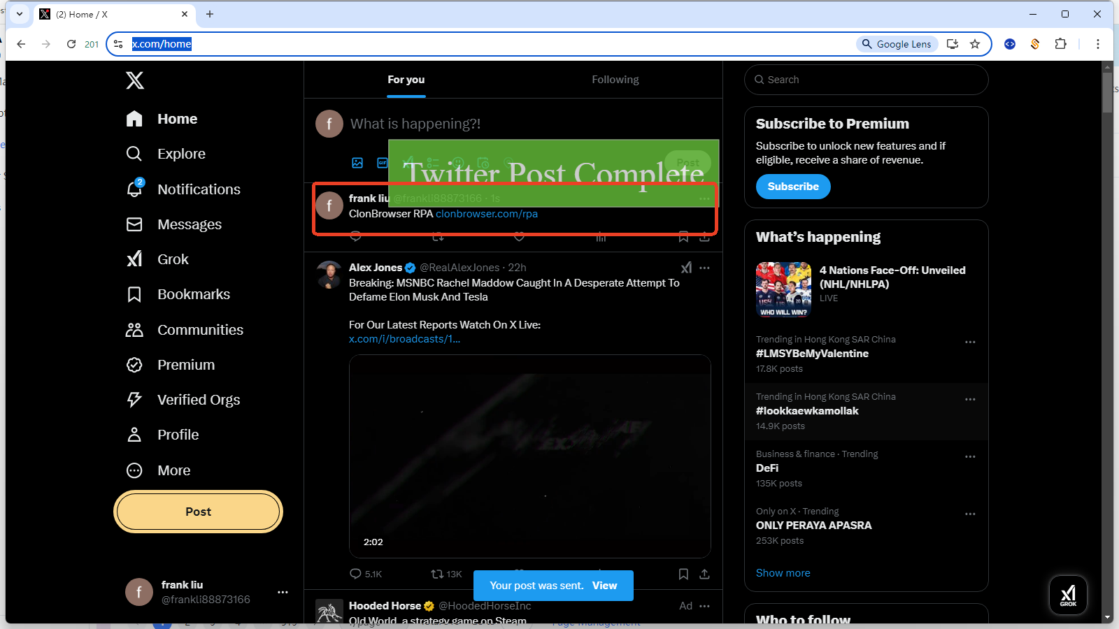Image resolution: width=1119 pixels, height=629 pixels.
Task: Add media image to the new post
Action: pyautogui.click(x=357, y=163)
